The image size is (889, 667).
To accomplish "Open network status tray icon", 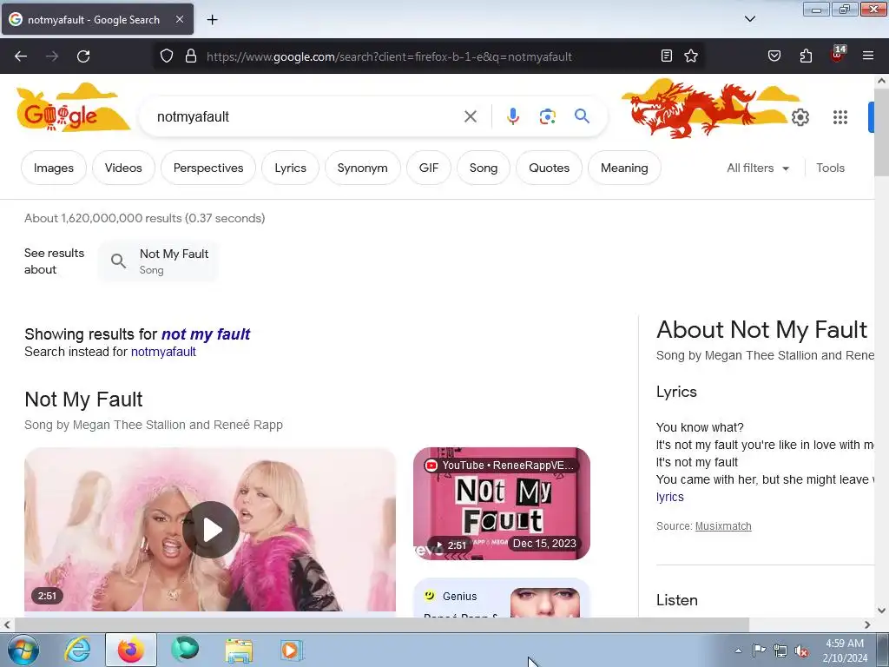I will click(780, 651).
